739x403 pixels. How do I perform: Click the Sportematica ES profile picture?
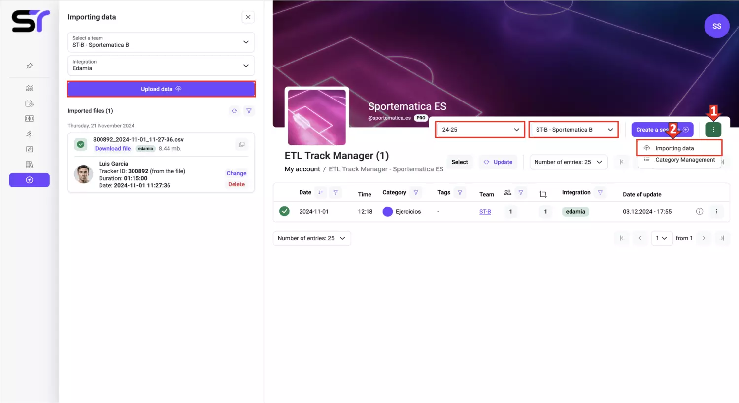click(317, 117)
